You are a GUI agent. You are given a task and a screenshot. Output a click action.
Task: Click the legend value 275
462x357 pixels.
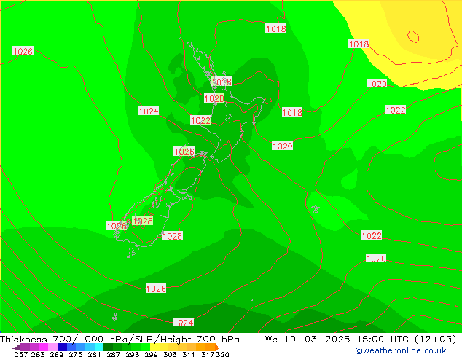(x=76, y=354)
